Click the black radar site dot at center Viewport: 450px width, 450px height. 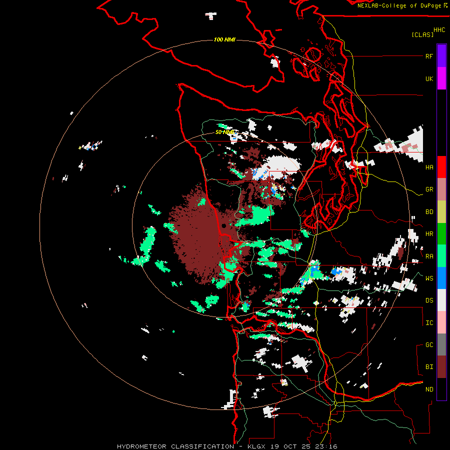click(x=224, y=226)
